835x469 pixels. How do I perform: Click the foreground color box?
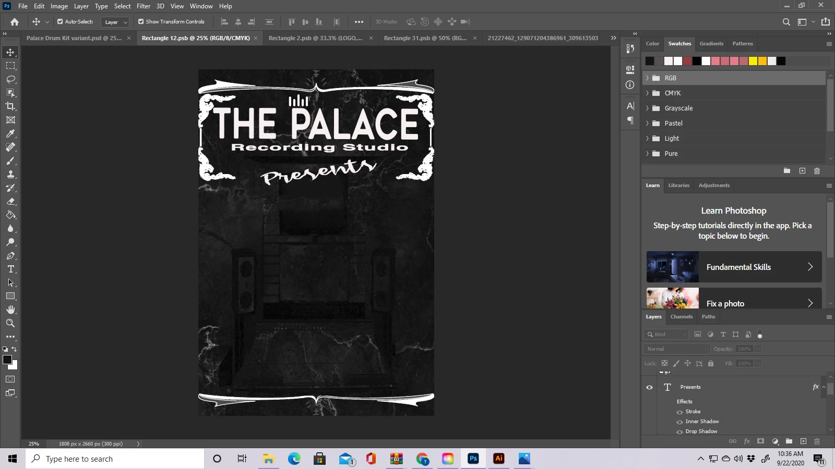click(7, 360)
